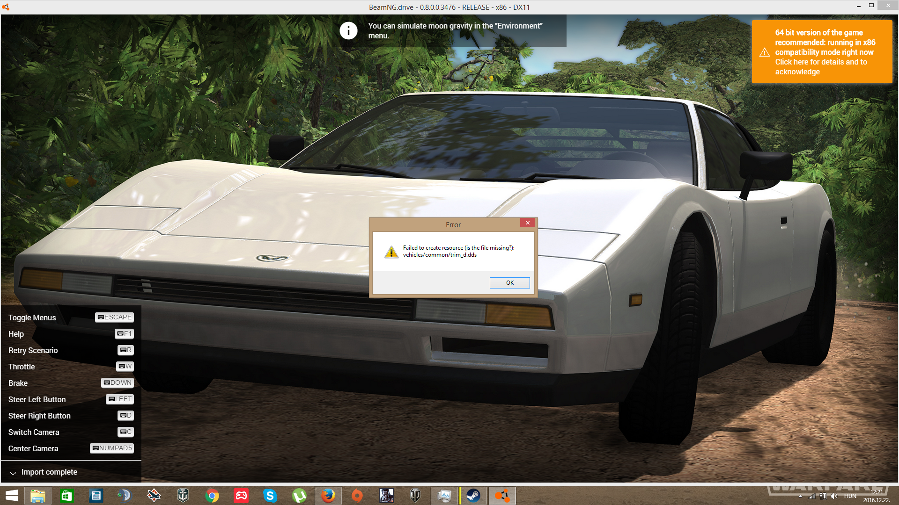Click the F1 key badge next to Help
The height and width of the screenshot is (505, 899).
pyautogui.click(x=125, y=333)
